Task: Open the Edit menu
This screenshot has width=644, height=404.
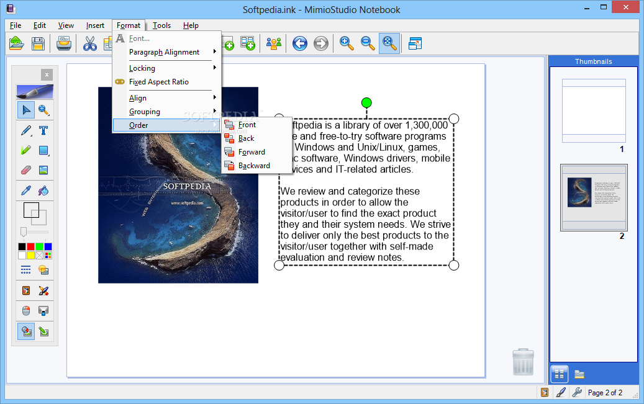Action: [39, 25]
